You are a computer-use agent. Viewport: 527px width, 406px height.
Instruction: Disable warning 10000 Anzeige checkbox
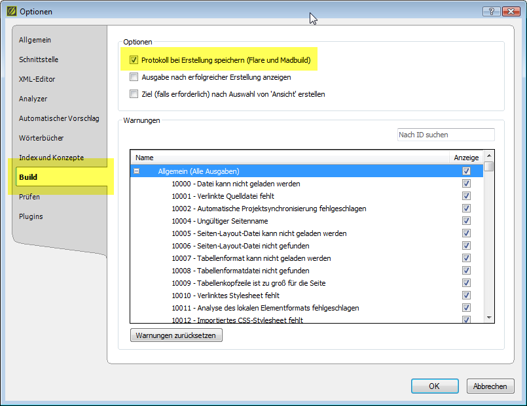coord(466,184)
